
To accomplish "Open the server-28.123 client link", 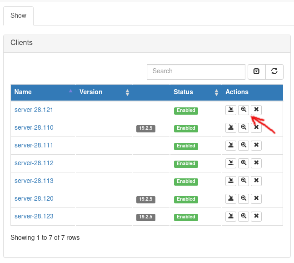I will pyautogui.click(x=34, y=217).
